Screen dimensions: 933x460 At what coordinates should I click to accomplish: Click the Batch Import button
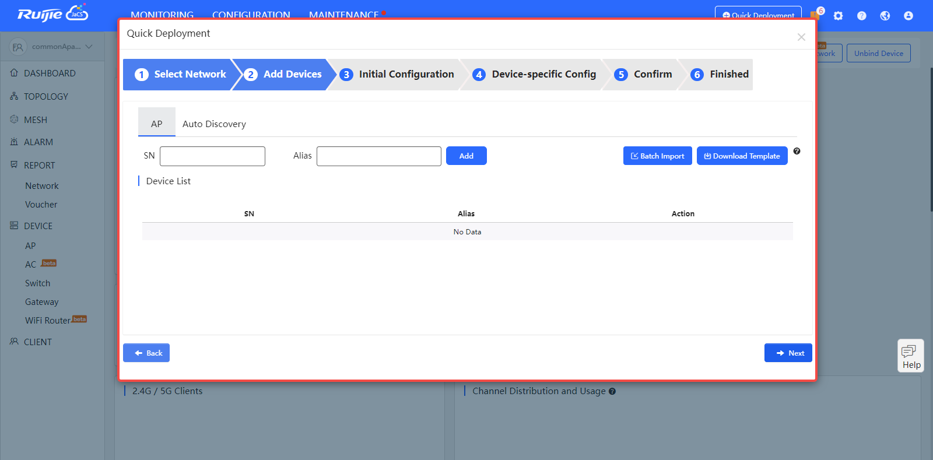tap(657, 156)
